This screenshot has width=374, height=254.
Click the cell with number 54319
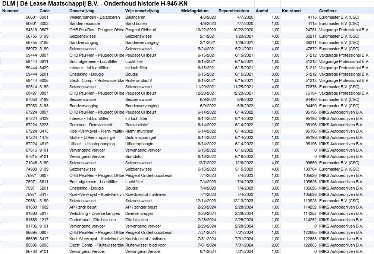tap(31, 30)
